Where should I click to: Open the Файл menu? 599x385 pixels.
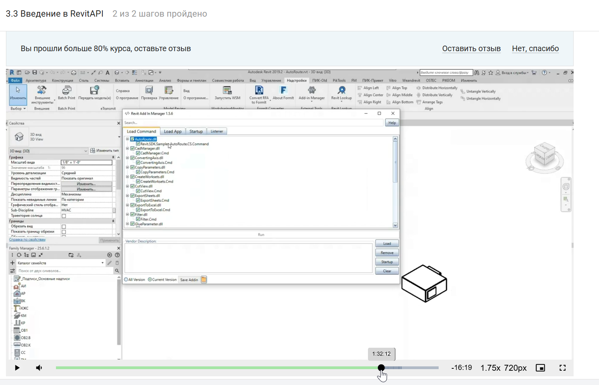pyautogui.click(x=15, y=80)
